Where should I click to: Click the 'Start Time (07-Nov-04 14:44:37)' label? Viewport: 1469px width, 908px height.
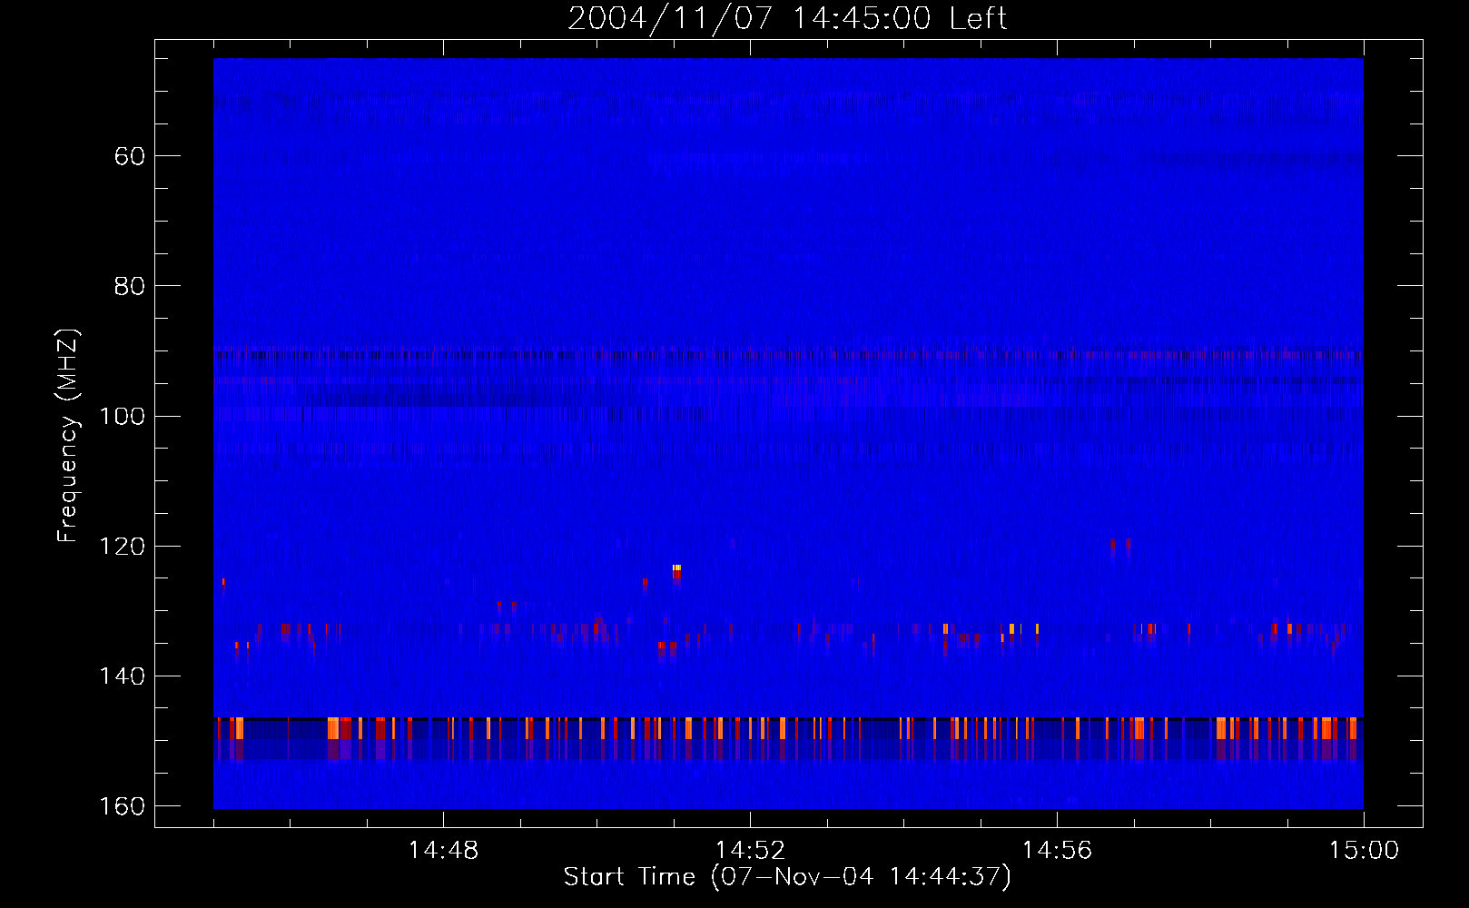[x=787, y=877]
